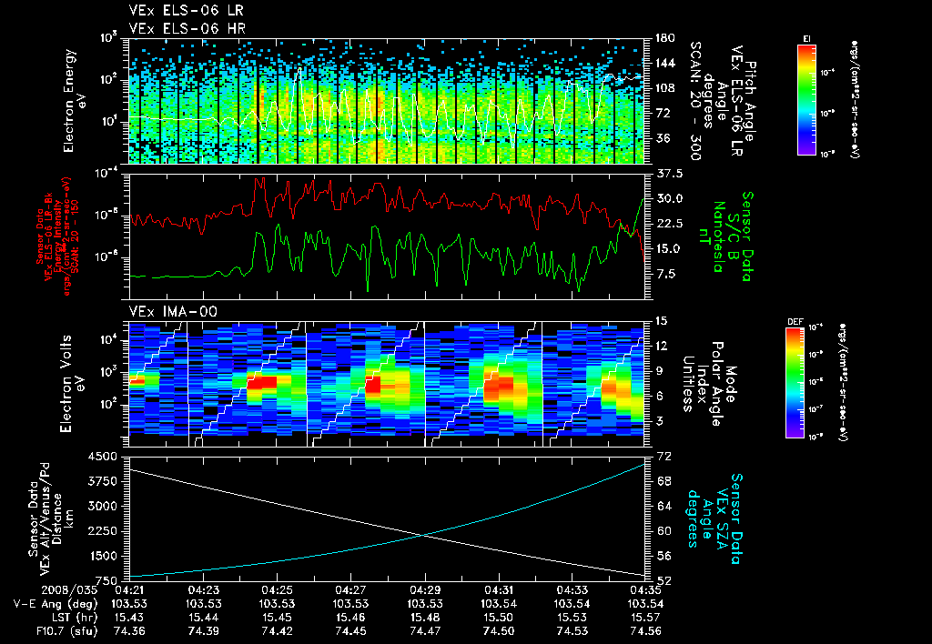This screenshot has height=644, width=932.
Task: Click the 04:27 time tick label
Action: click(350, 591)
